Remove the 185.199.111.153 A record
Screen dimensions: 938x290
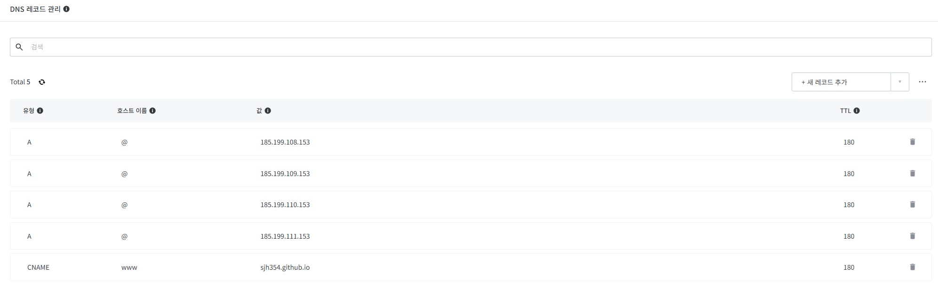(x=912, y=236)
